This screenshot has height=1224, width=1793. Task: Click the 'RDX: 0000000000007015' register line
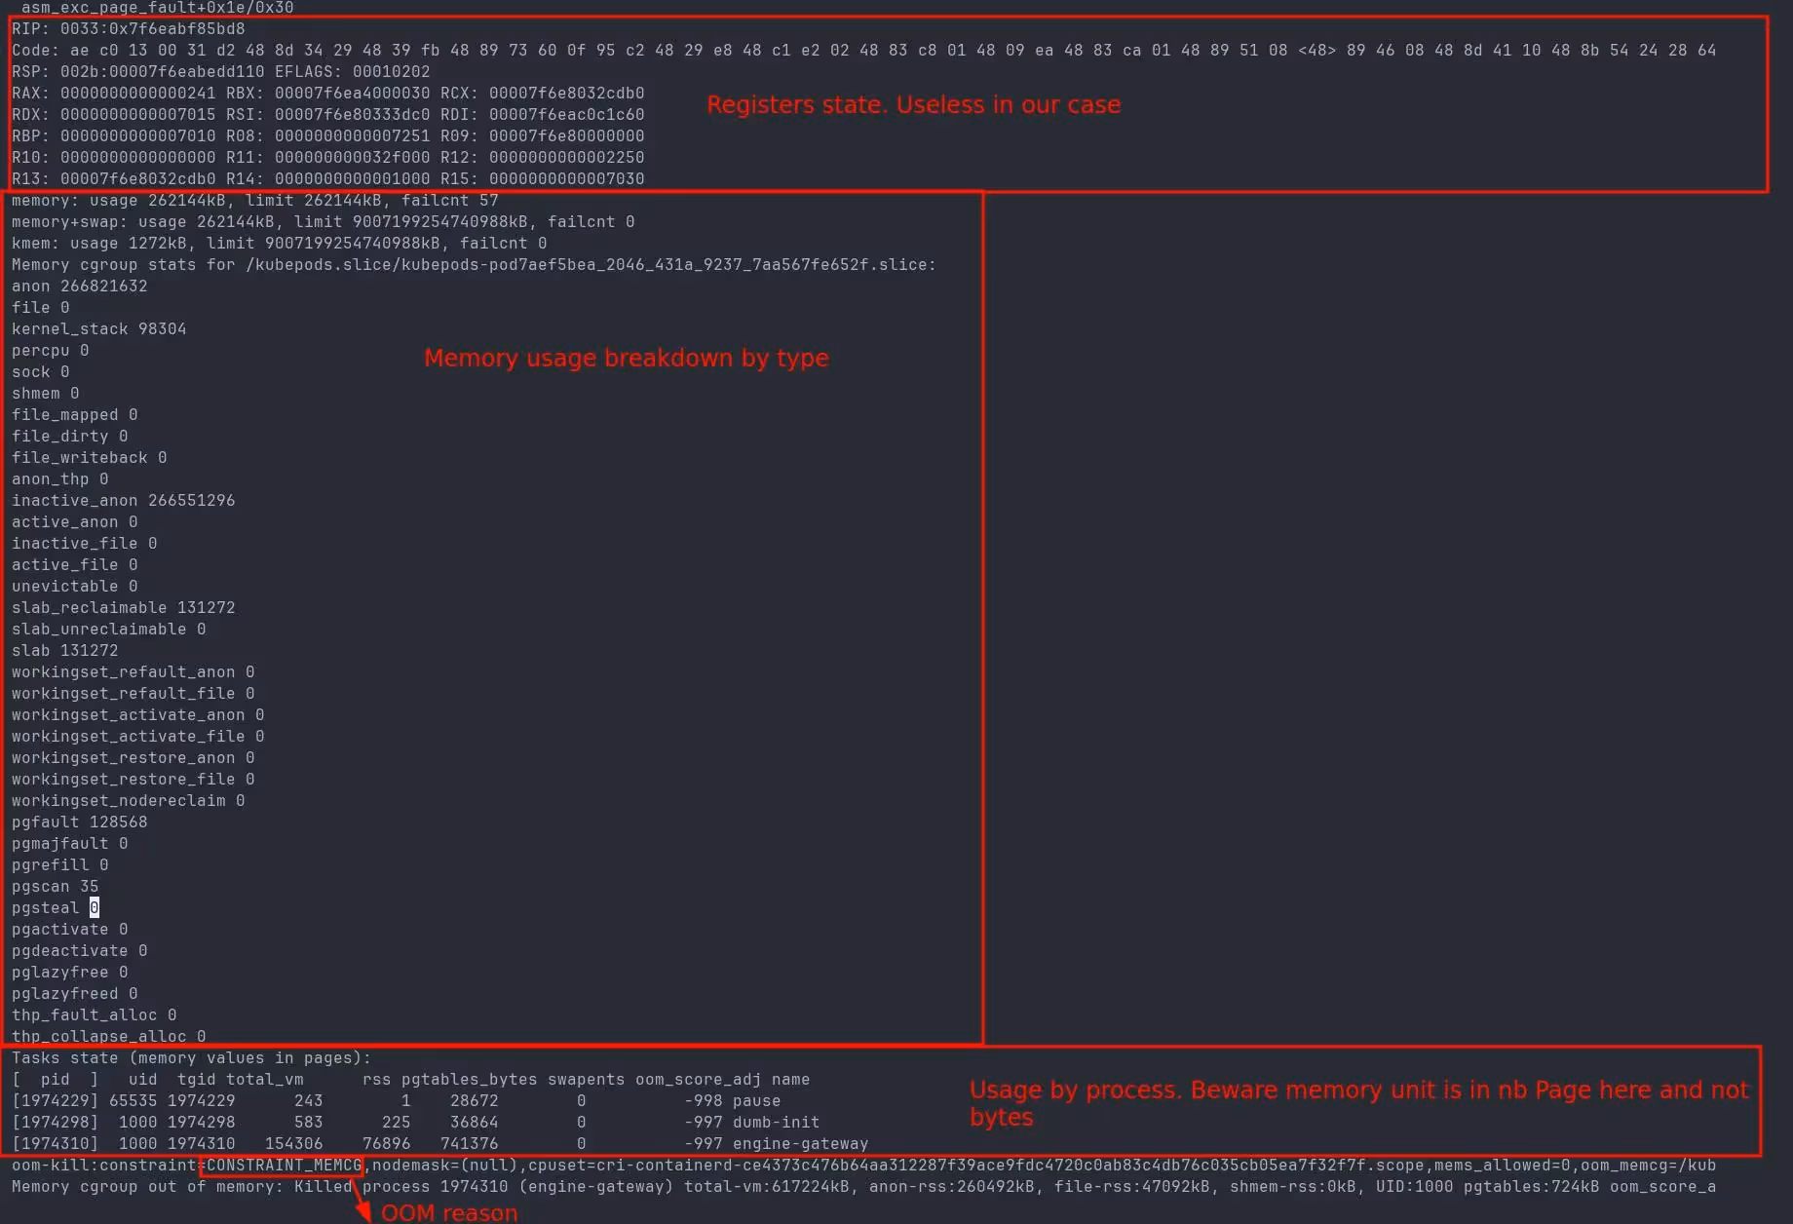click(328, 115)
